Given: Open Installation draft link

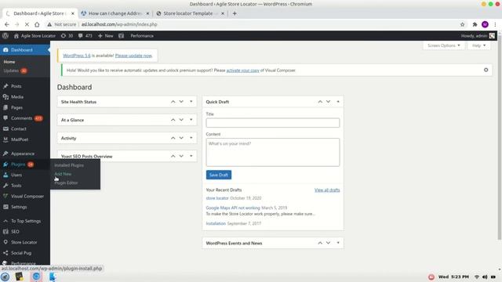Looking at the screenshot, I should (x=216, y=223).
